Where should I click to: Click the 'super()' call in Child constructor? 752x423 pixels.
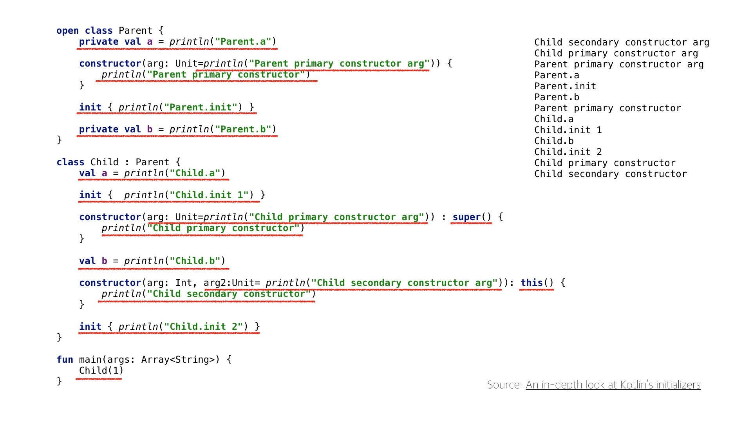(472, 217)
